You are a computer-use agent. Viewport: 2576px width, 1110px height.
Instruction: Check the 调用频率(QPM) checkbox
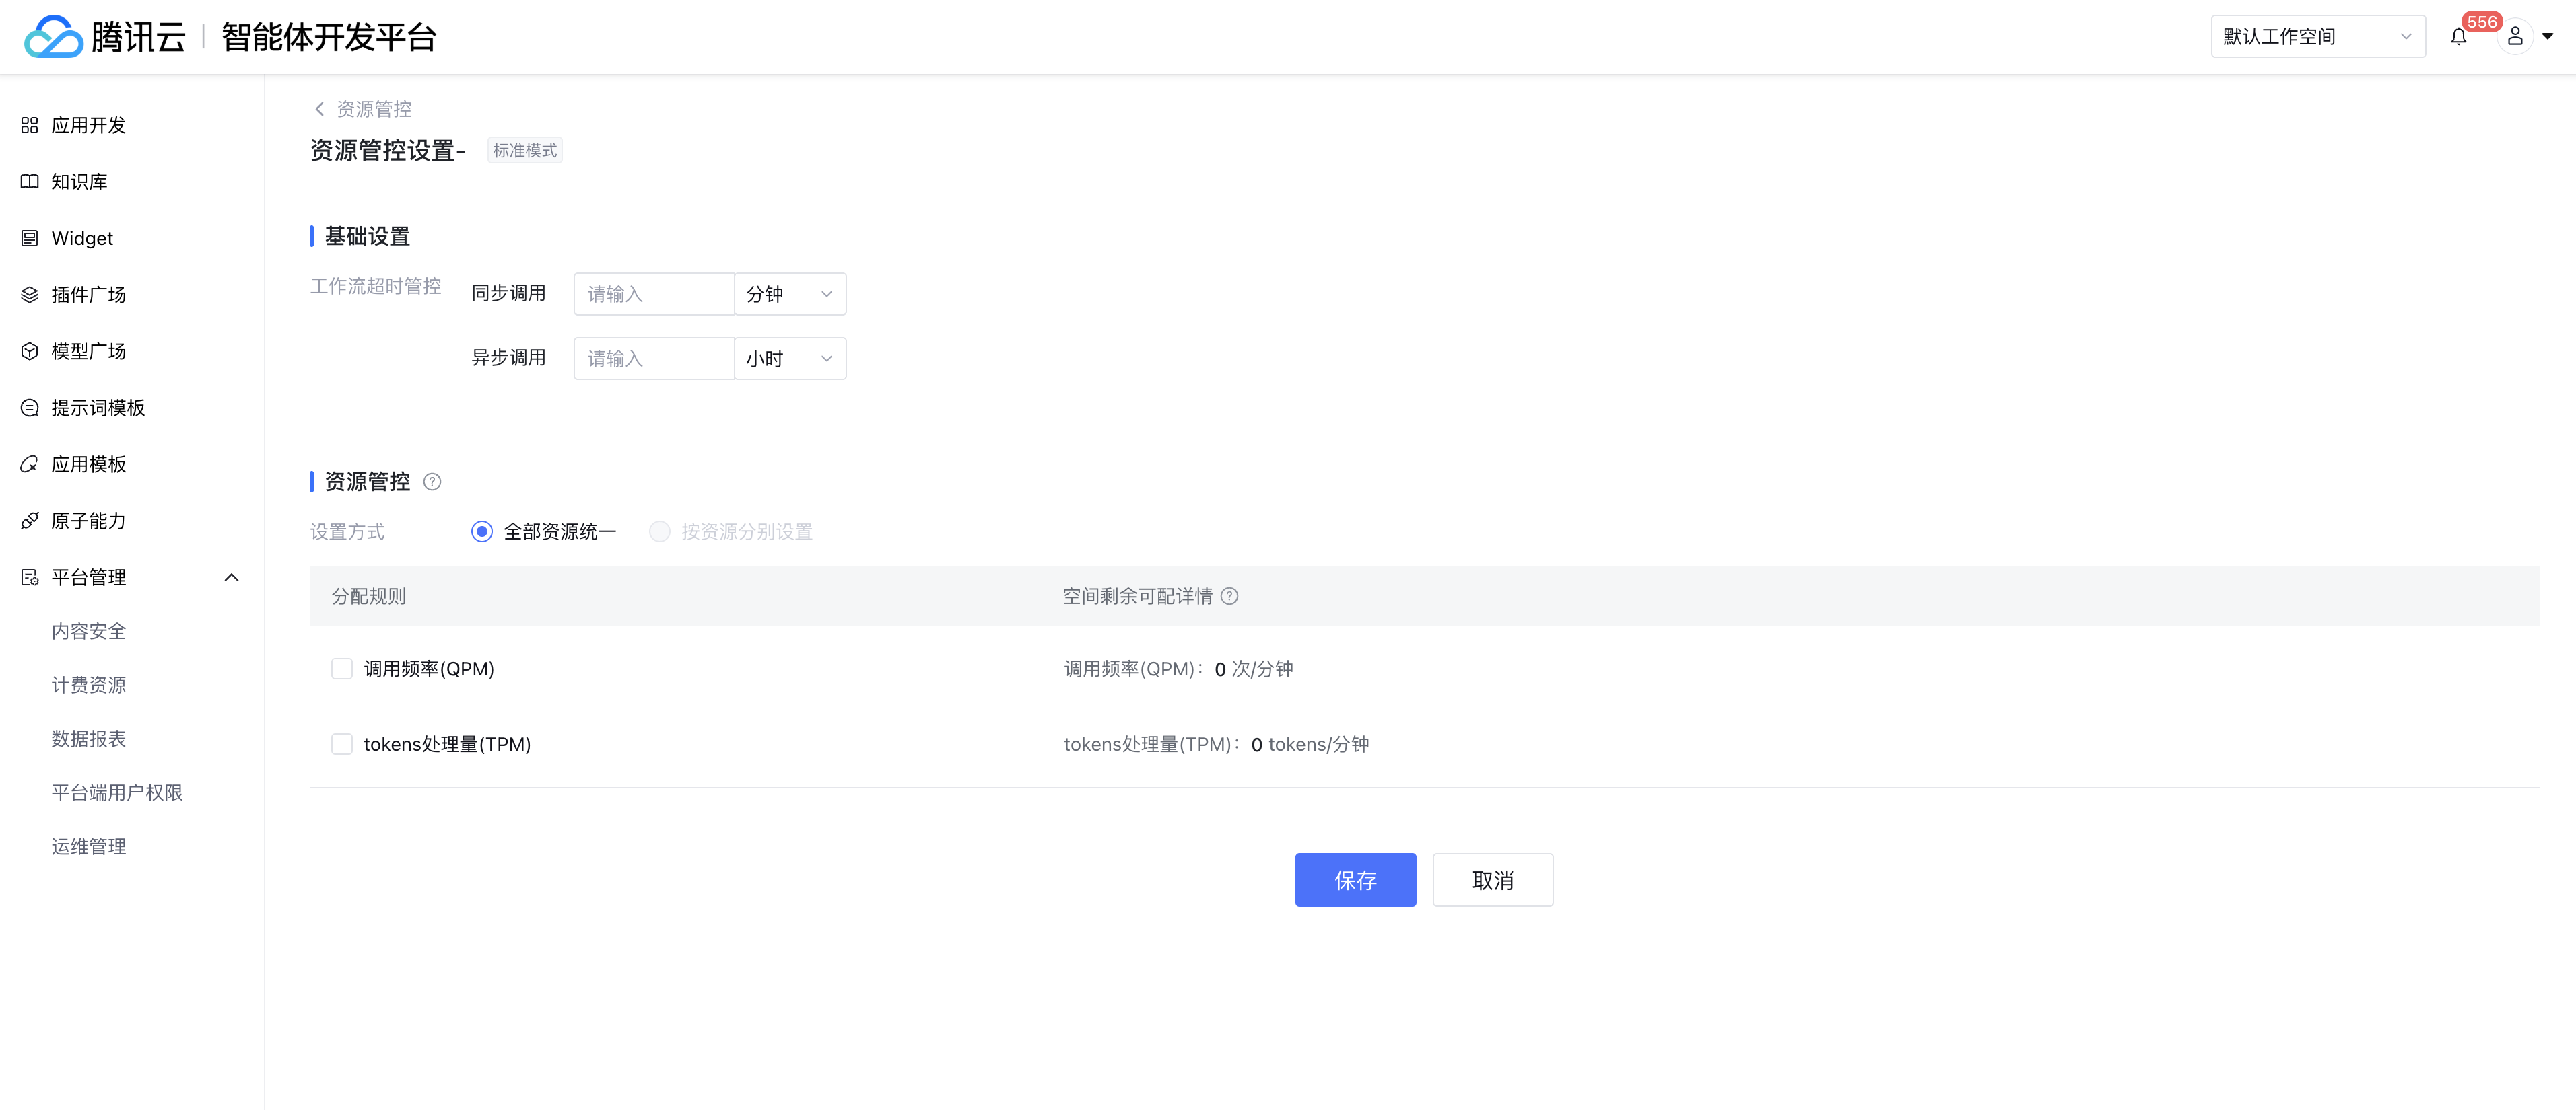pyautogui.click(x=342, y=669)
